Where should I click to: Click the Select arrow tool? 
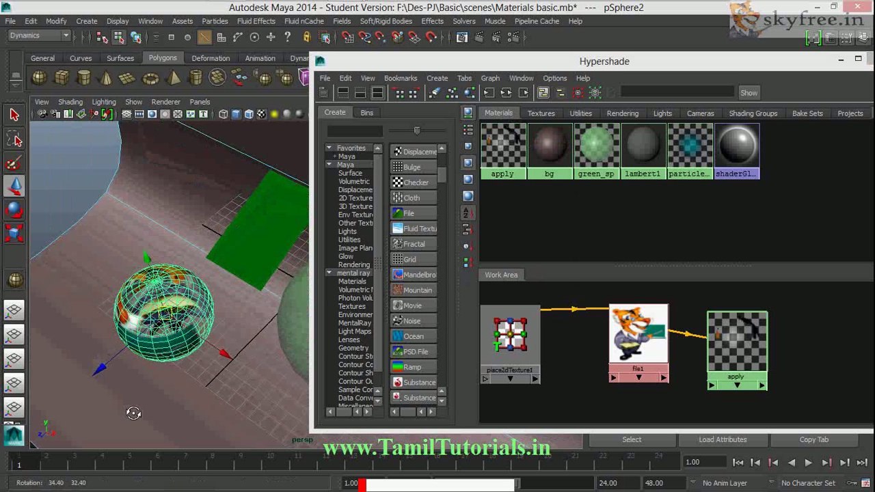(x=14, y=115)
